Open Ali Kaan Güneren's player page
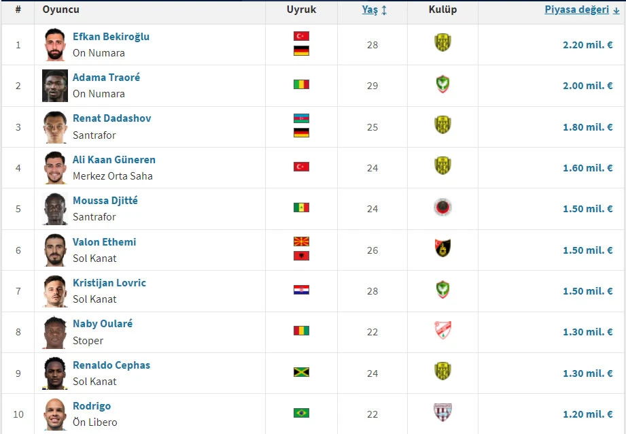Viewport: 626px width, 434px height. point(114,159)
